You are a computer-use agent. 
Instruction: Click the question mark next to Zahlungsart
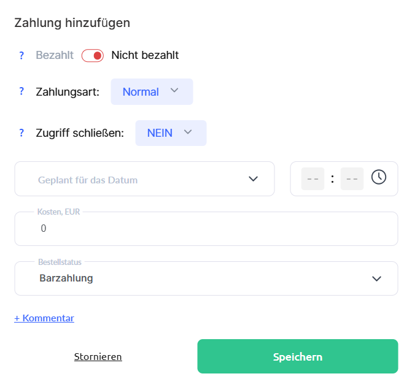[x=21, y=91]
